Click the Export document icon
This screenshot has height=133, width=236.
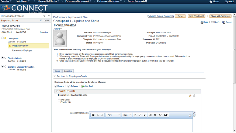click(x=224, y=22)
